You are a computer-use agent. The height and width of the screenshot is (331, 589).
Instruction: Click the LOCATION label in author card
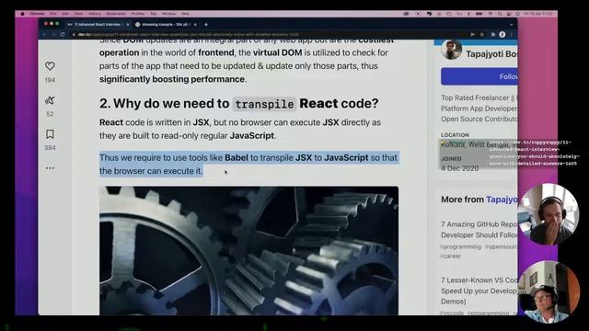click(x=455, y=135)
